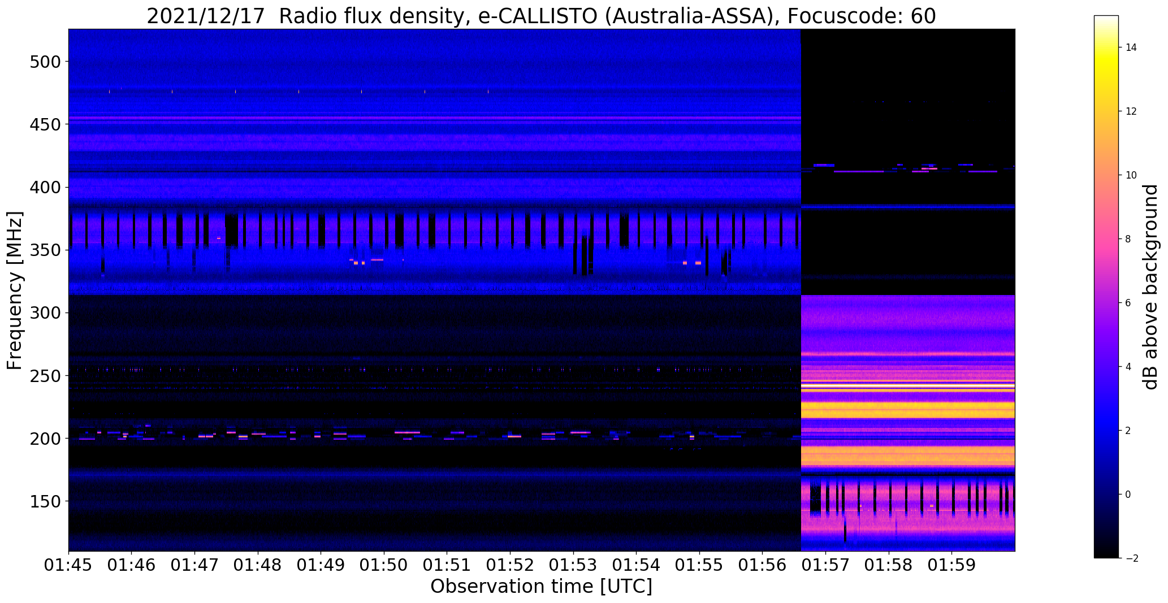Click the 01:57 time tick label
This screenshot has width=1168, height=603.
(x=826, y=565)
